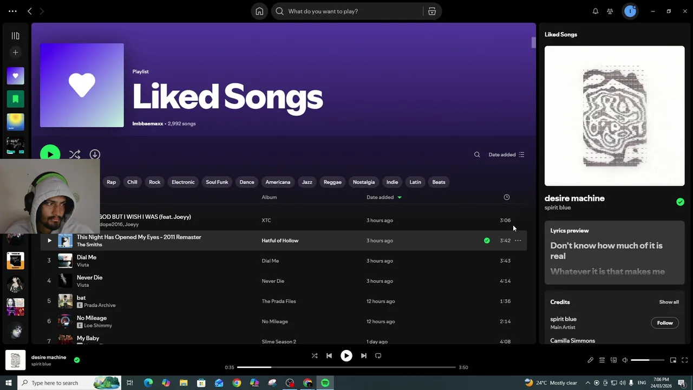The image size is (693, 390).
Task: Open the miniplayer icon
Action: [673, 360]
